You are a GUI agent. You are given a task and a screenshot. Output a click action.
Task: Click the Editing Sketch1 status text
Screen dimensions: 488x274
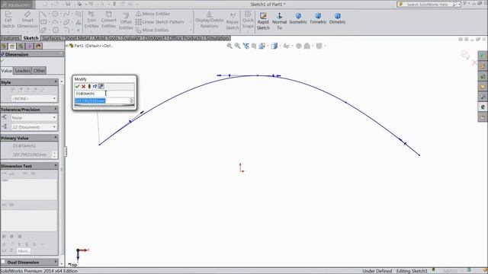(x=412, y=271)
